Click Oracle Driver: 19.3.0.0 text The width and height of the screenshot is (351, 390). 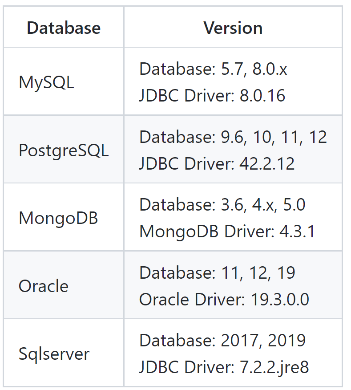click(224, 300)
